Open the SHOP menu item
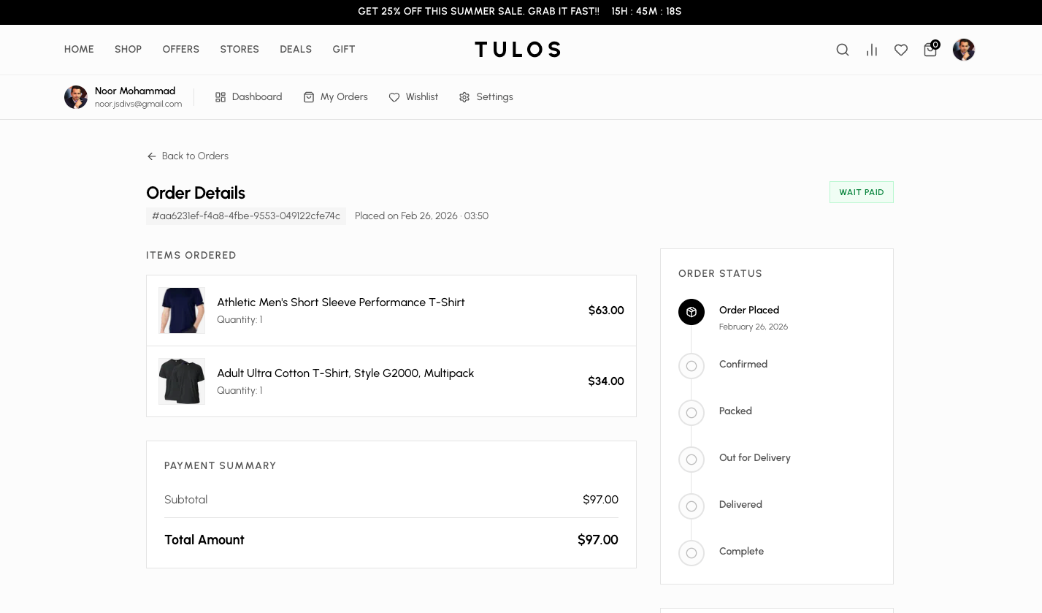This screenshot has height=613, width=1042. point(128,50)
